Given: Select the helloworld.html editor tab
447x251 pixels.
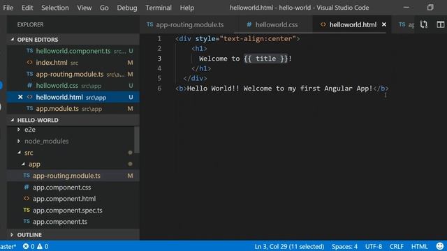Looking at the screenshot, I should 353,25.
